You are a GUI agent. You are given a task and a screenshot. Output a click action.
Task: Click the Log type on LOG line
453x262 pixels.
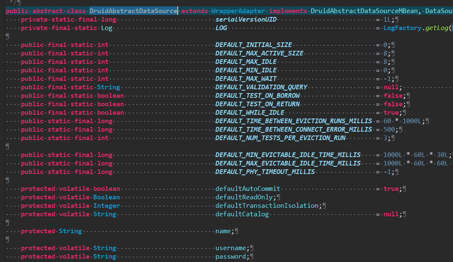tap(106, 28)
